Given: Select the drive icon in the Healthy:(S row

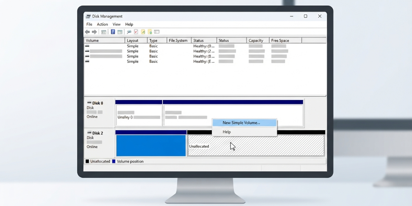Looking at the screenshot, I should click(x=87, y=56).
